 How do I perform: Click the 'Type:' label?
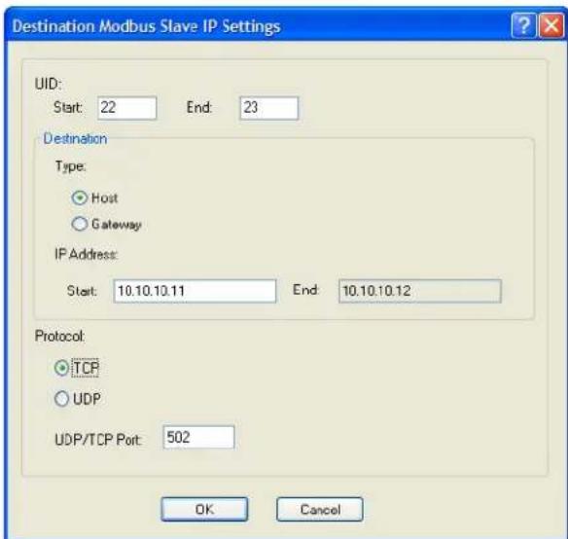pyautogui.click(x=71, y=166)
